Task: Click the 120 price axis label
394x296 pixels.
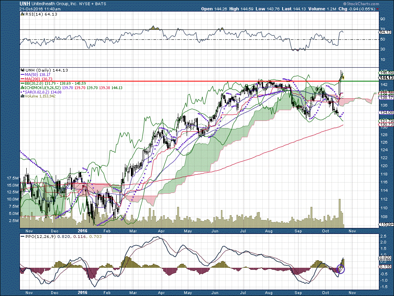Action: [384, 166]
